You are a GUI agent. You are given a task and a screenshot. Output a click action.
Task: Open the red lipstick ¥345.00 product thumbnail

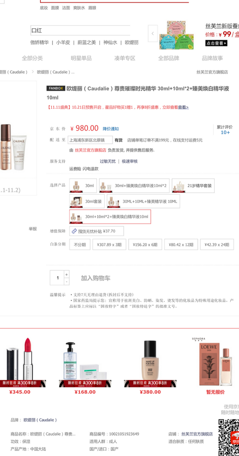pos(23,362)
